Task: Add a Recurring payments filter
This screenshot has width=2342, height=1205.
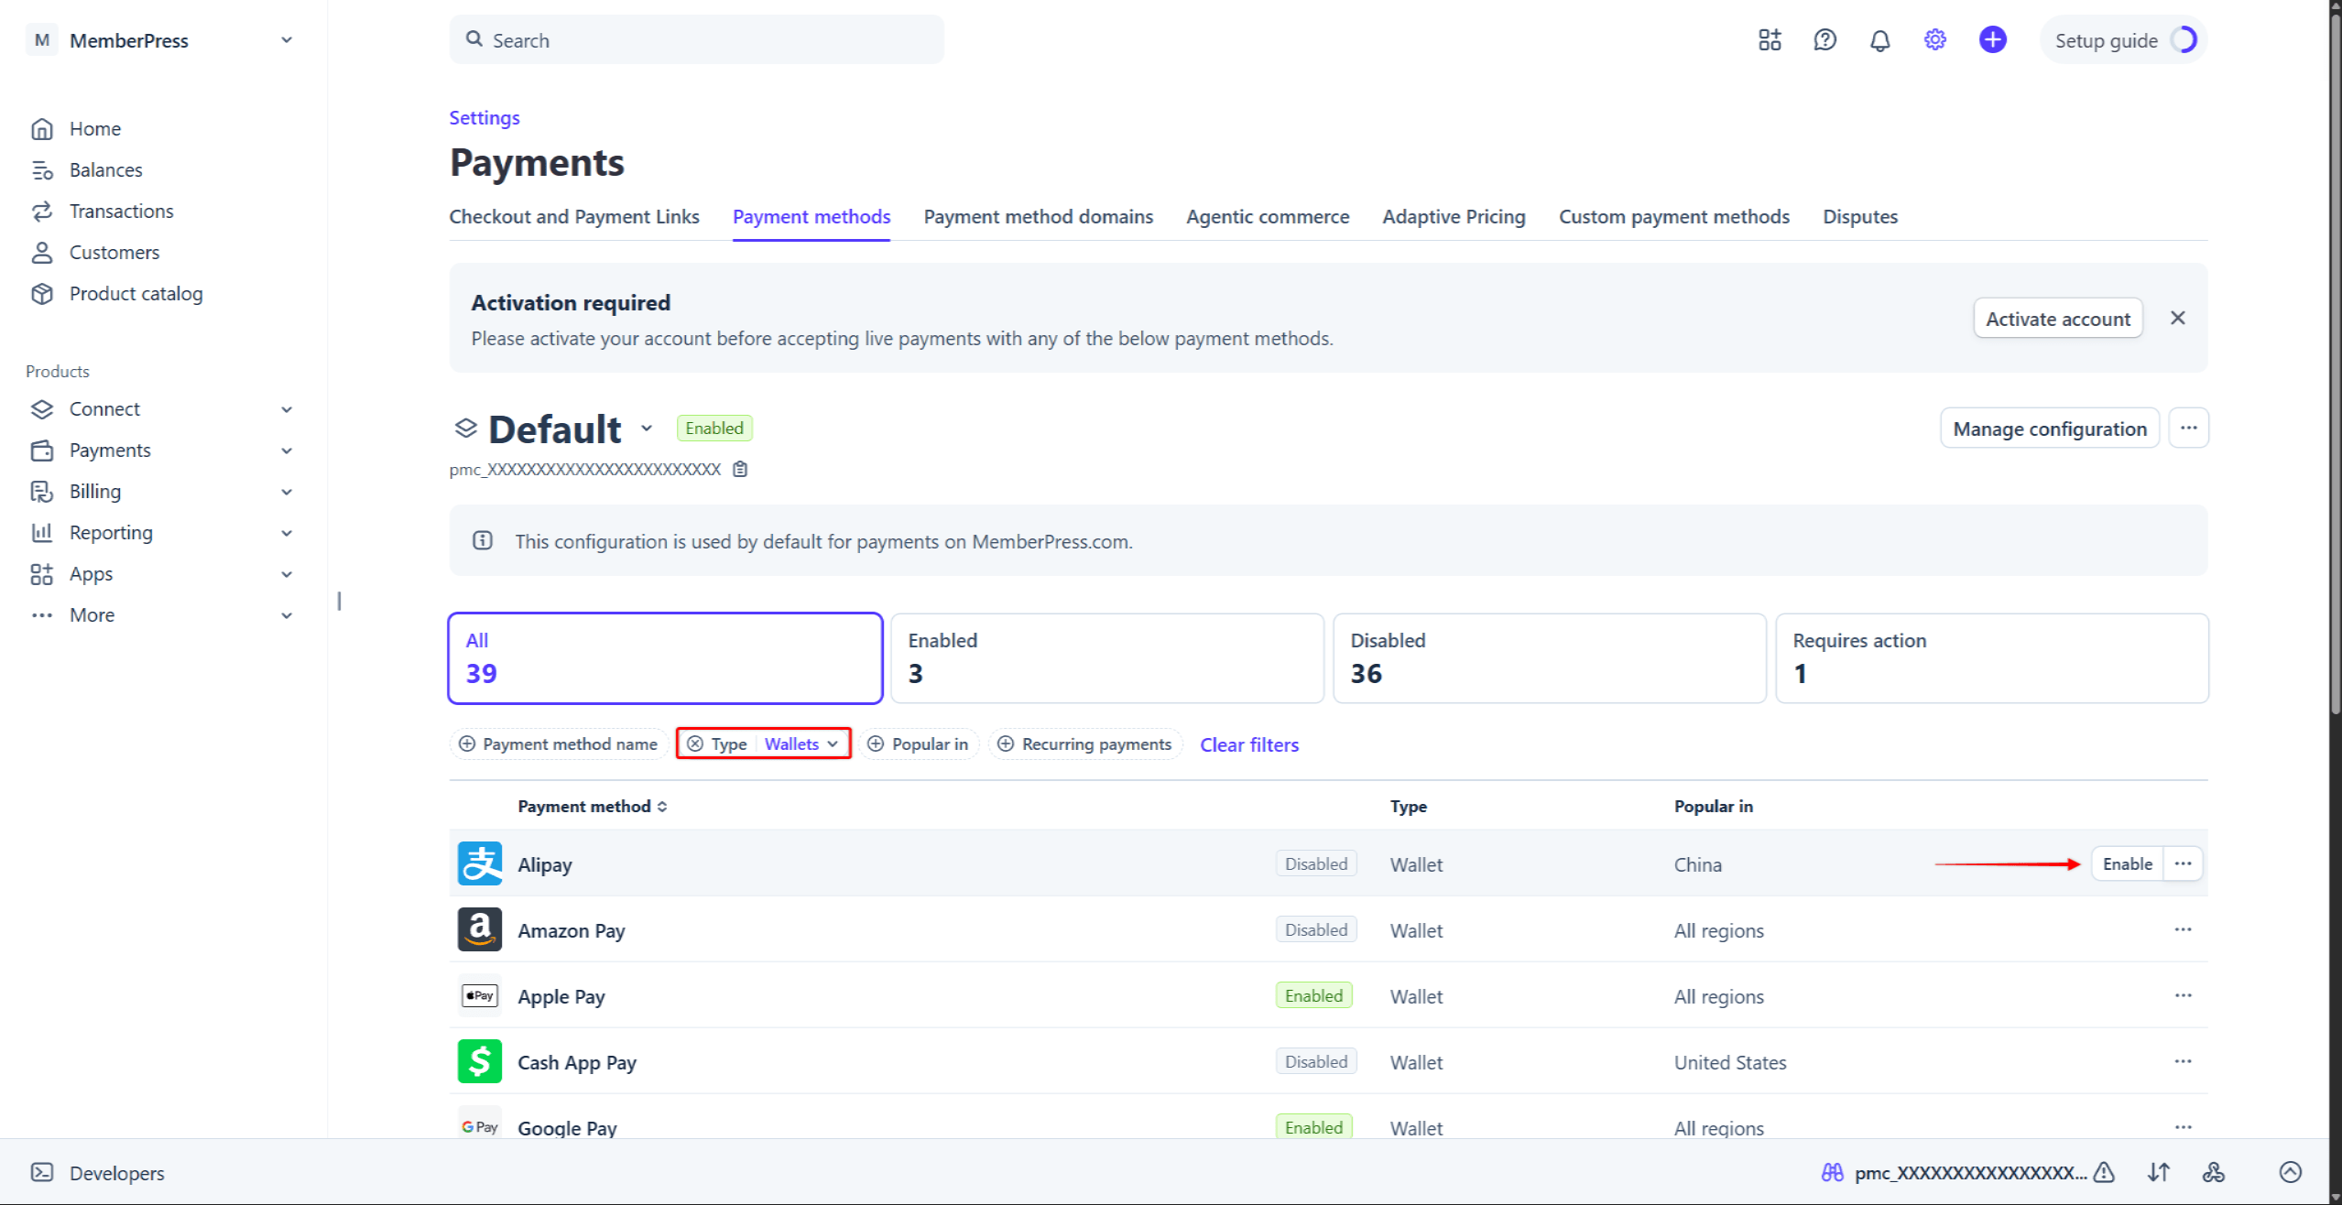Action: point(1084,744)
